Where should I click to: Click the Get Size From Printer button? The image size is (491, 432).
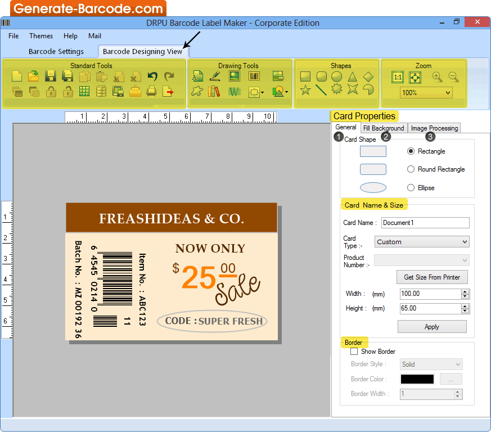pos(432,277)
